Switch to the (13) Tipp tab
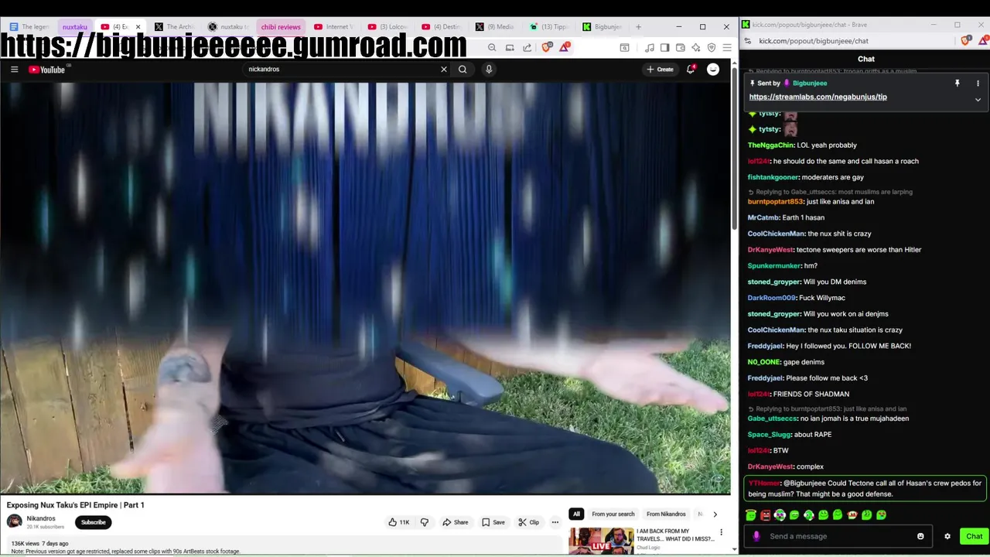The image size is (990, 557). [548, 27]
